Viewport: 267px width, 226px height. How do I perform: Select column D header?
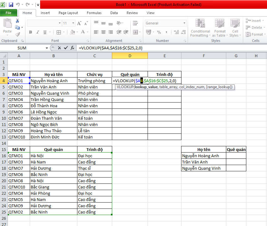click(x=130, y=56)
